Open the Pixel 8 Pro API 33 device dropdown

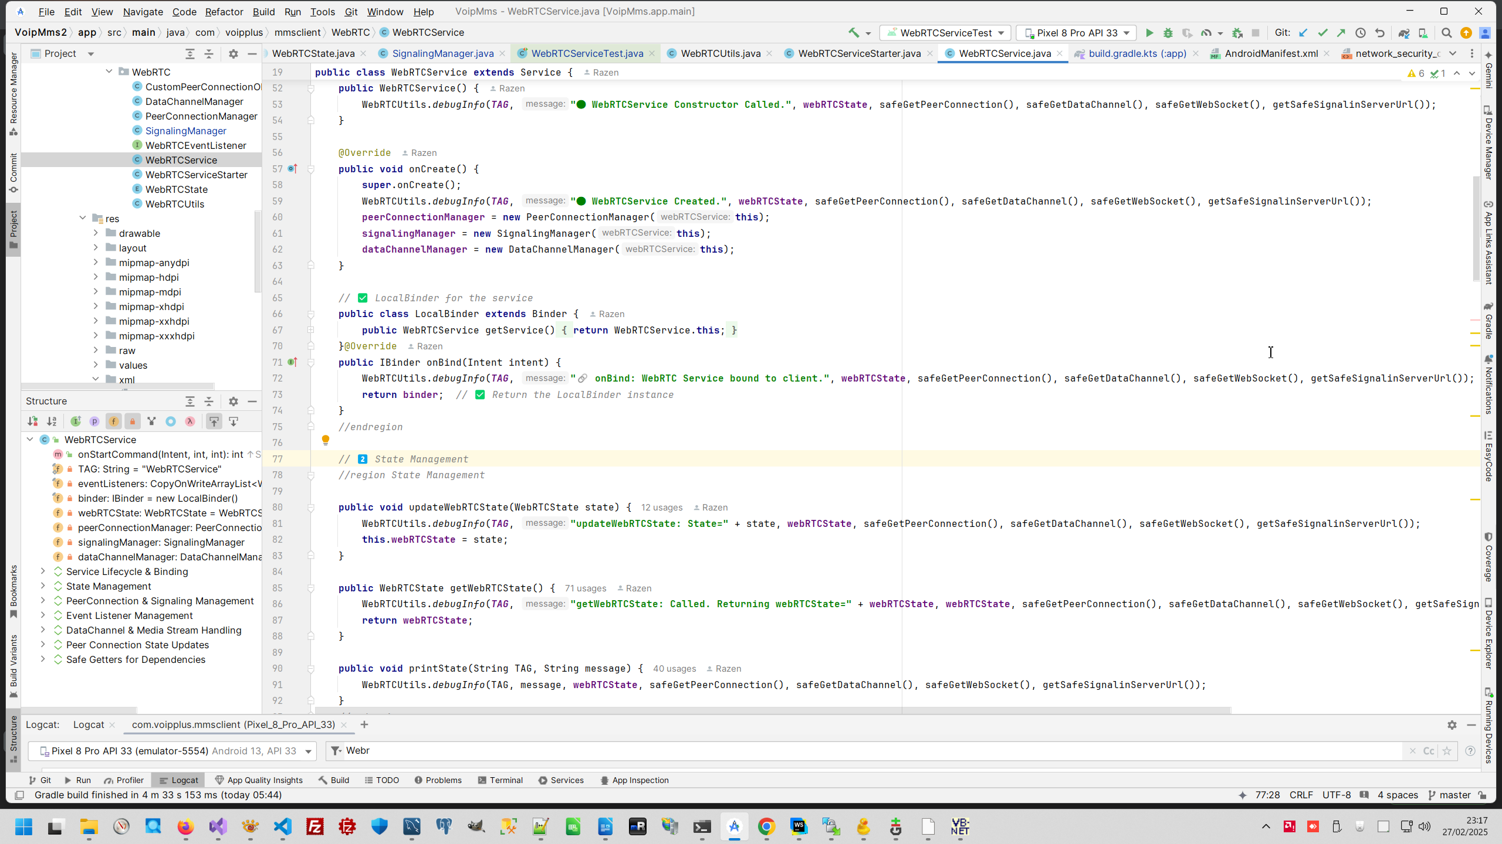pyautogui.click(x=1077, y=33)
